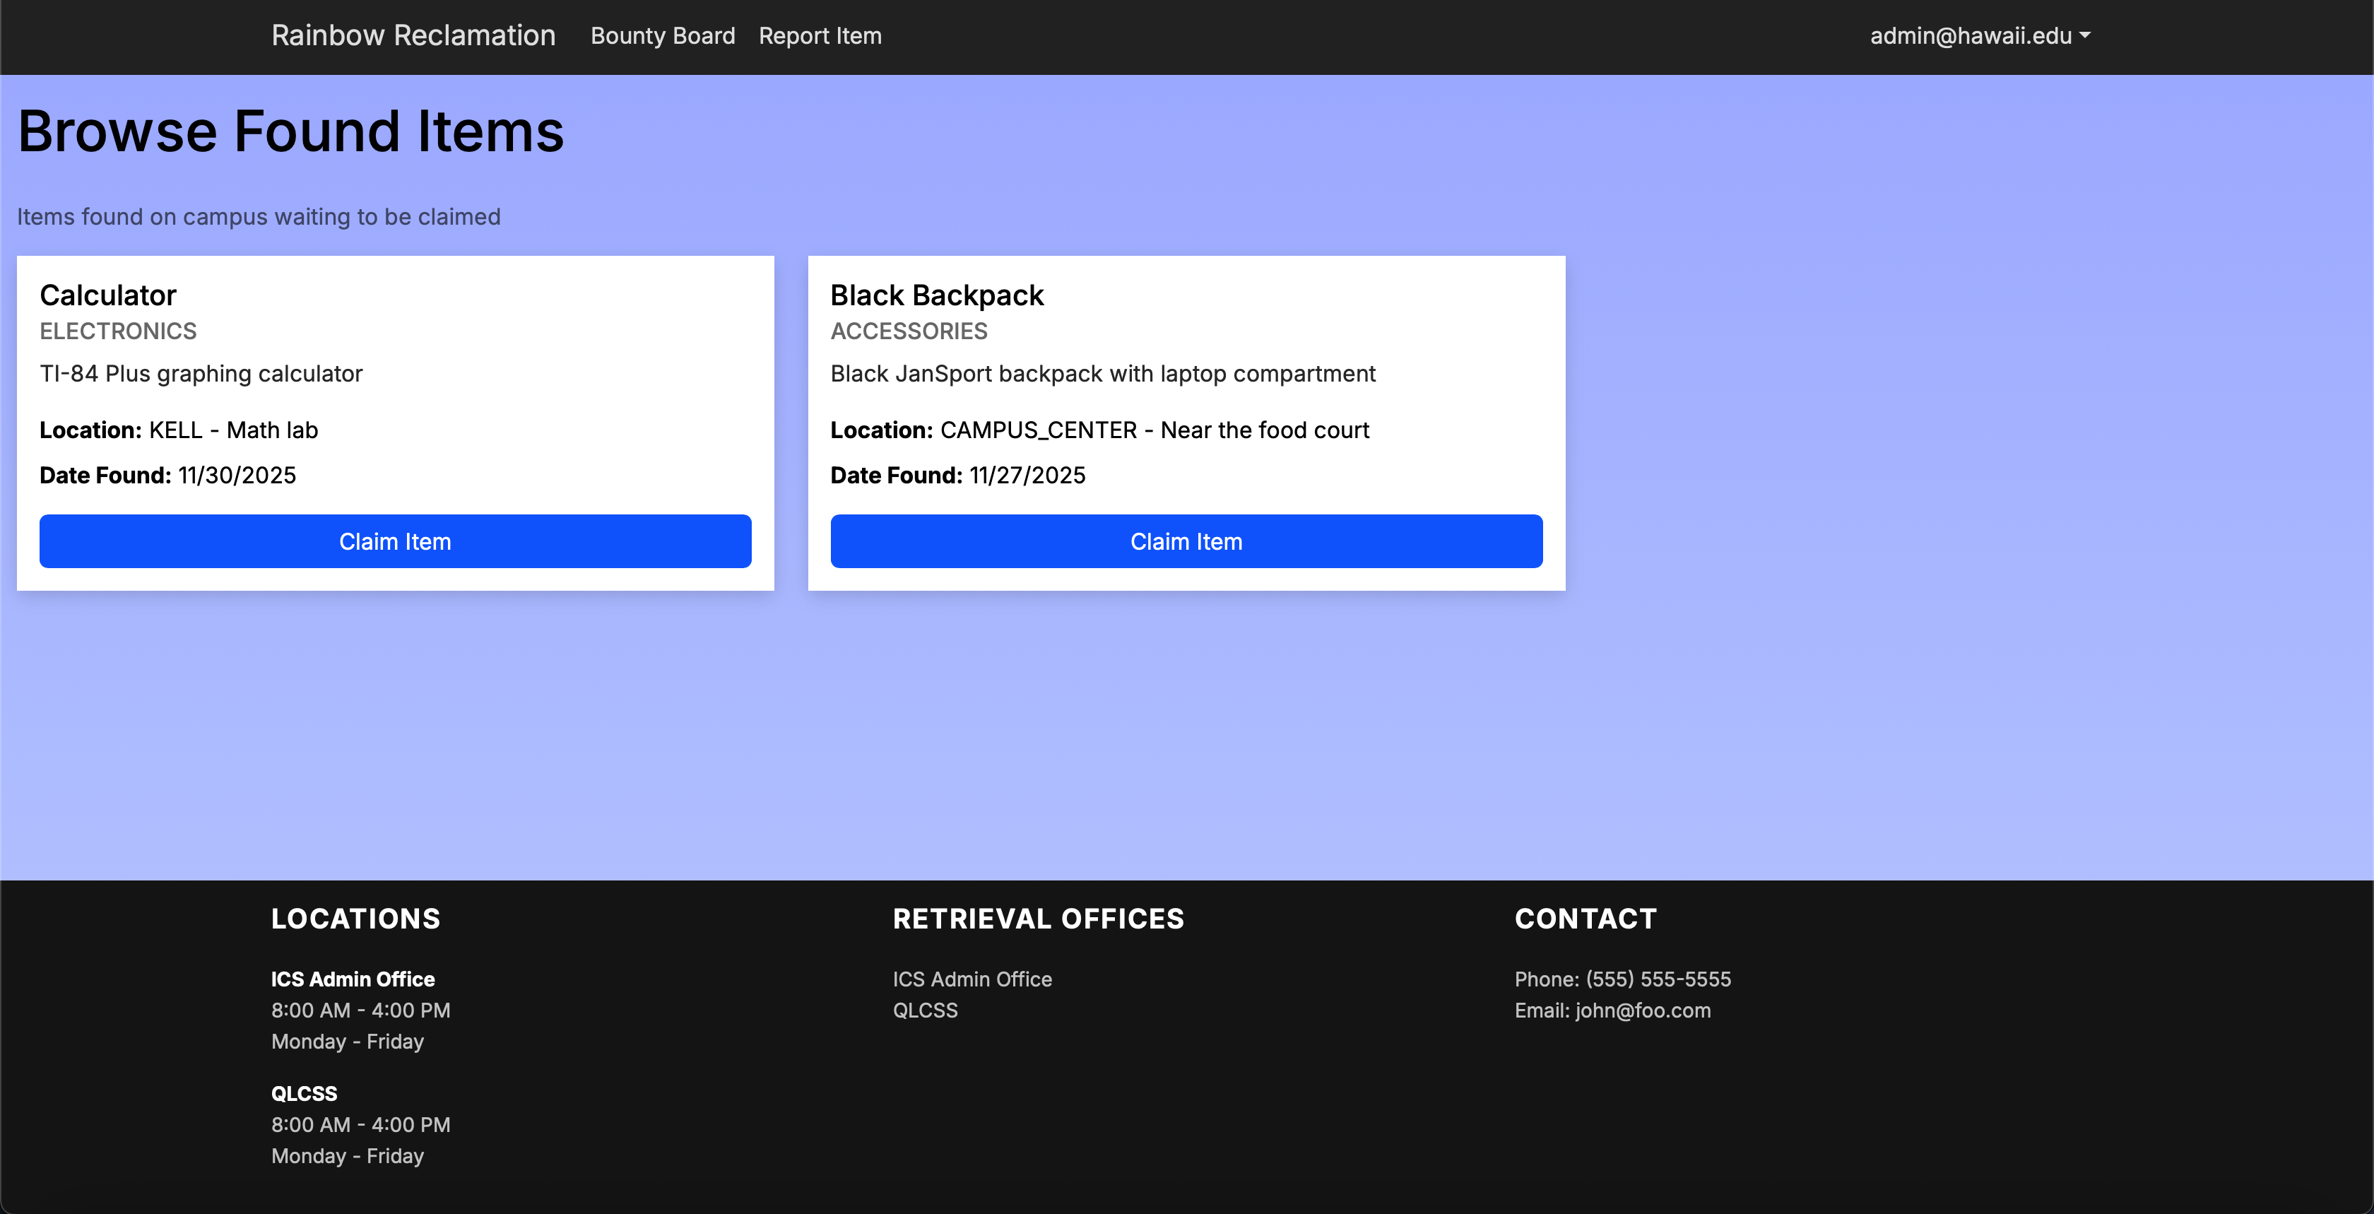Click the ICS Admin Office location heading
This screenshot has width=2374, height=1214.
pos(352,979)
